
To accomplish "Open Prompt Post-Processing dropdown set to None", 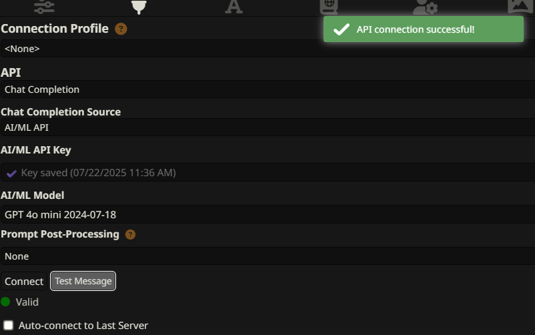I will [x=267, y=256].
